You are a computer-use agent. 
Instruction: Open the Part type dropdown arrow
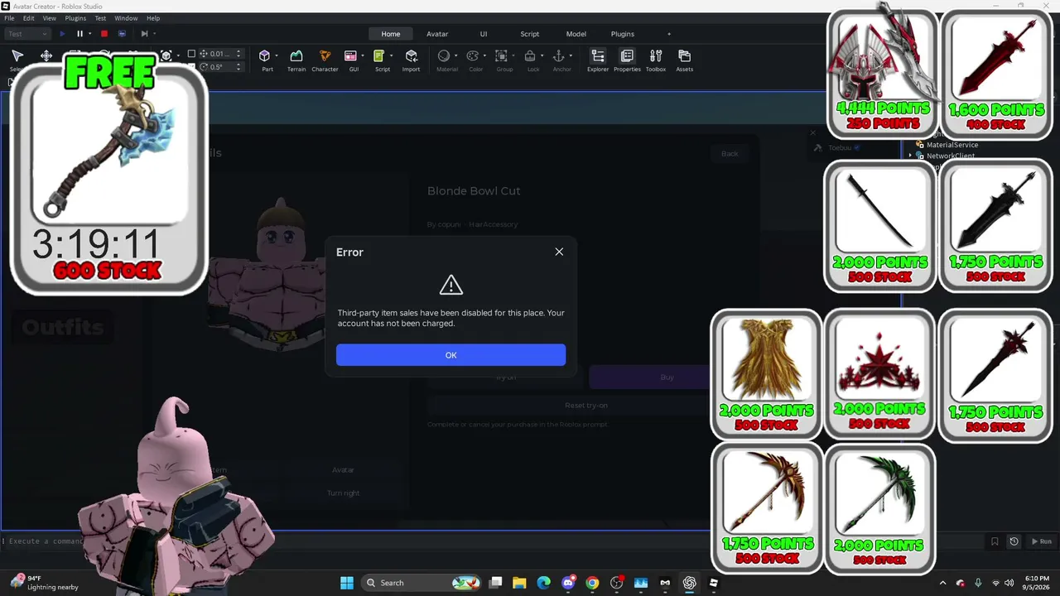click(277, 55)
